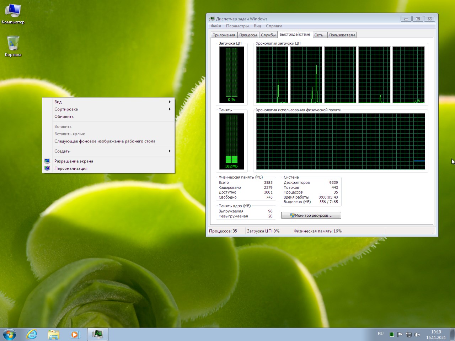Click the status bar entry Физическая память: 16%

(x=317, y=231)
